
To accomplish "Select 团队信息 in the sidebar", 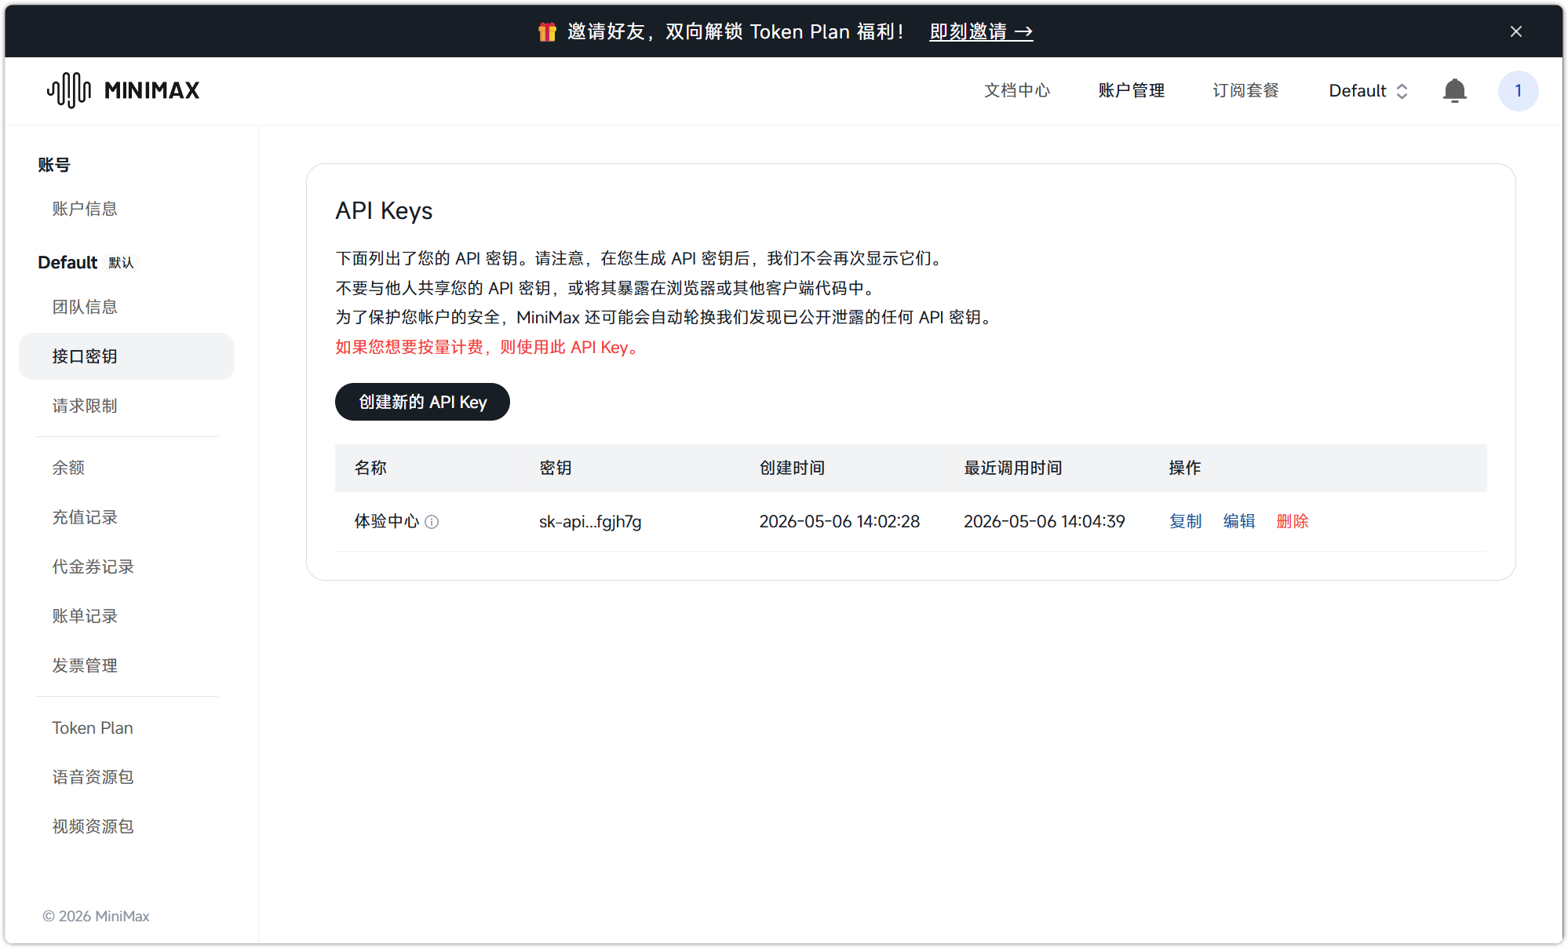I will 85,307.
